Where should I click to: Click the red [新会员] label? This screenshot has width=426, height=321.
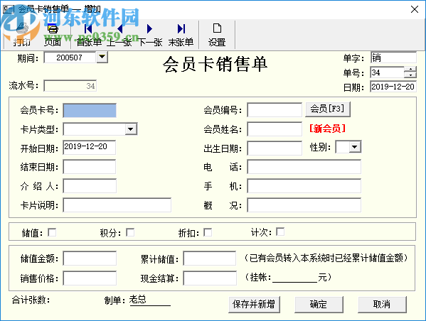point(327,129)
